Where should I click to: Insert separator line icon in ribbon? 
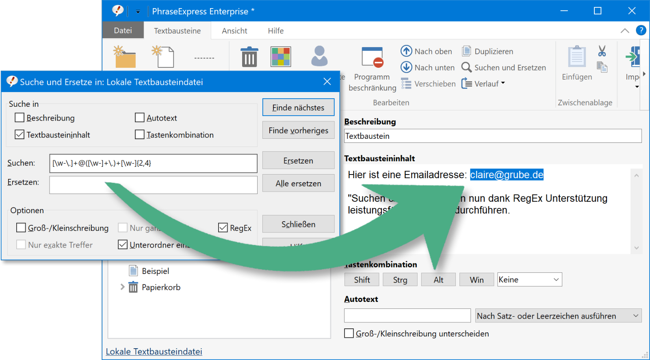204,58
